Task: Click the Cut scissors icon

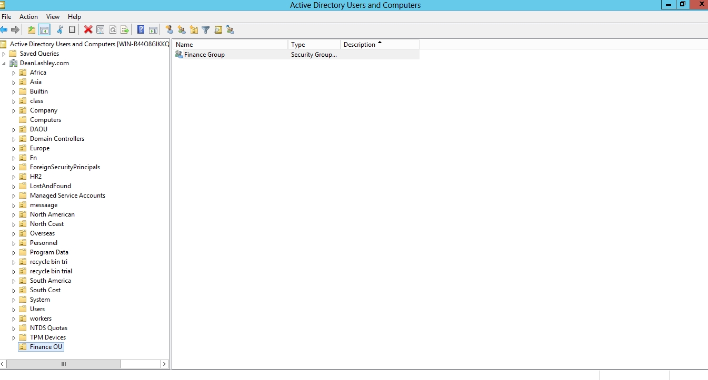Action: 60,30
